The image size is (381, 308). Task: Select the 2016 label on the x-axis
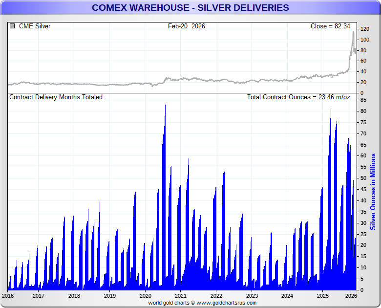click(8, 296)
